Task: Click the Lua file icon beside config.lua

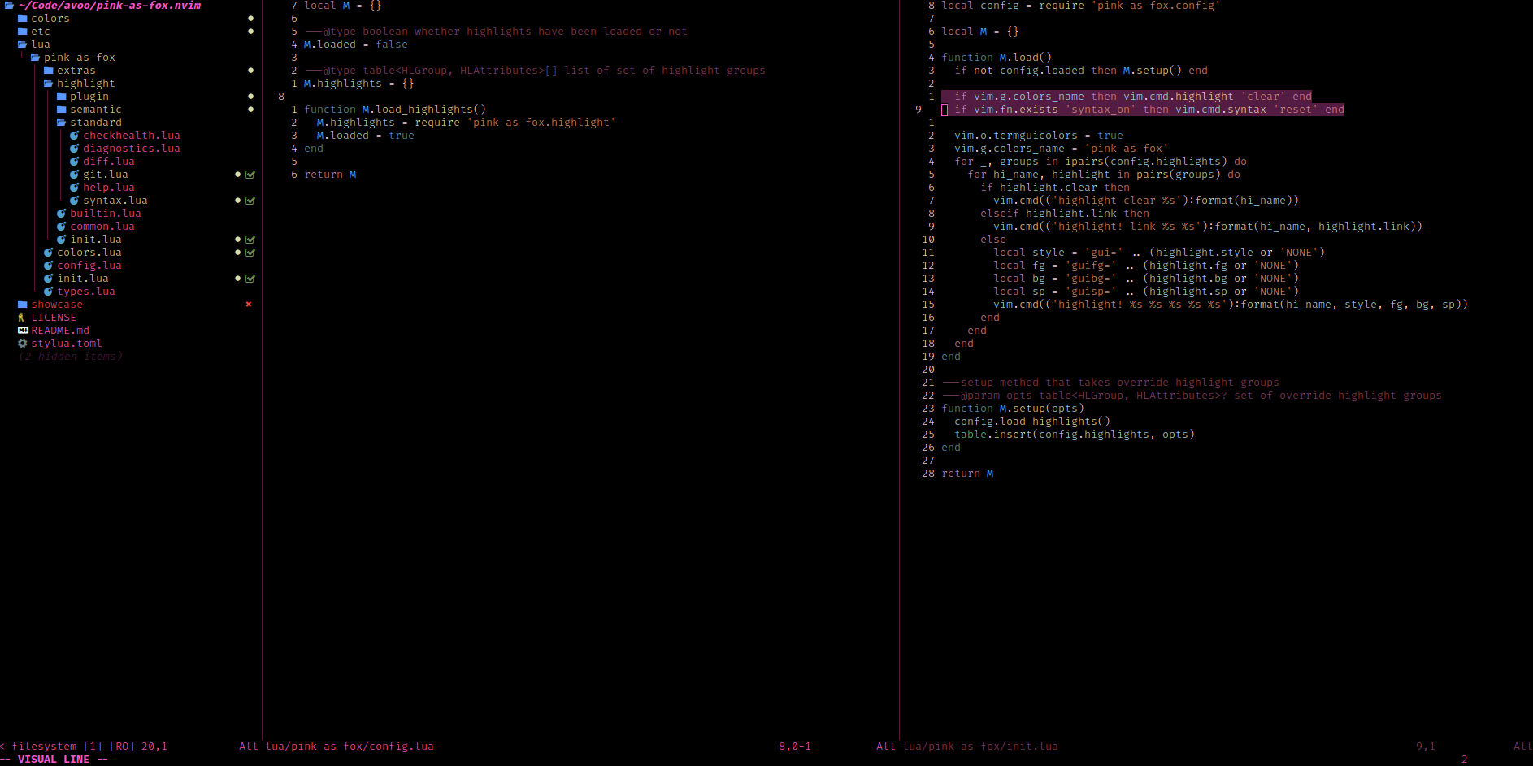Action: coord(48,266)
